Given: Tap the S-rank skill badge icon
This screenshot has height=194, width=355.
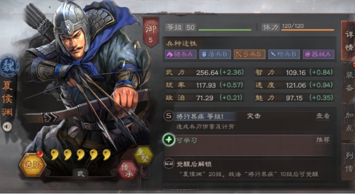Looking at the screenshot, I should tap(169, 116).
